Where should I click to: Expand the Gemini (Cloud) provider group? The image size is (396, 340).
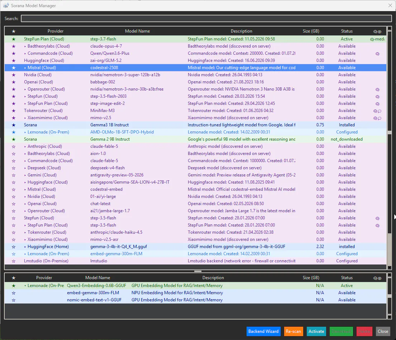(x=25, y=175)
